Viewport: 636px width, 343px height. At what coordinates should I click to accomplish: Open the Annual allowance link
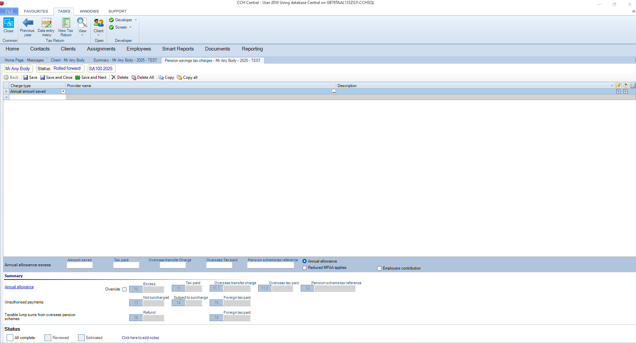point(19,287)
